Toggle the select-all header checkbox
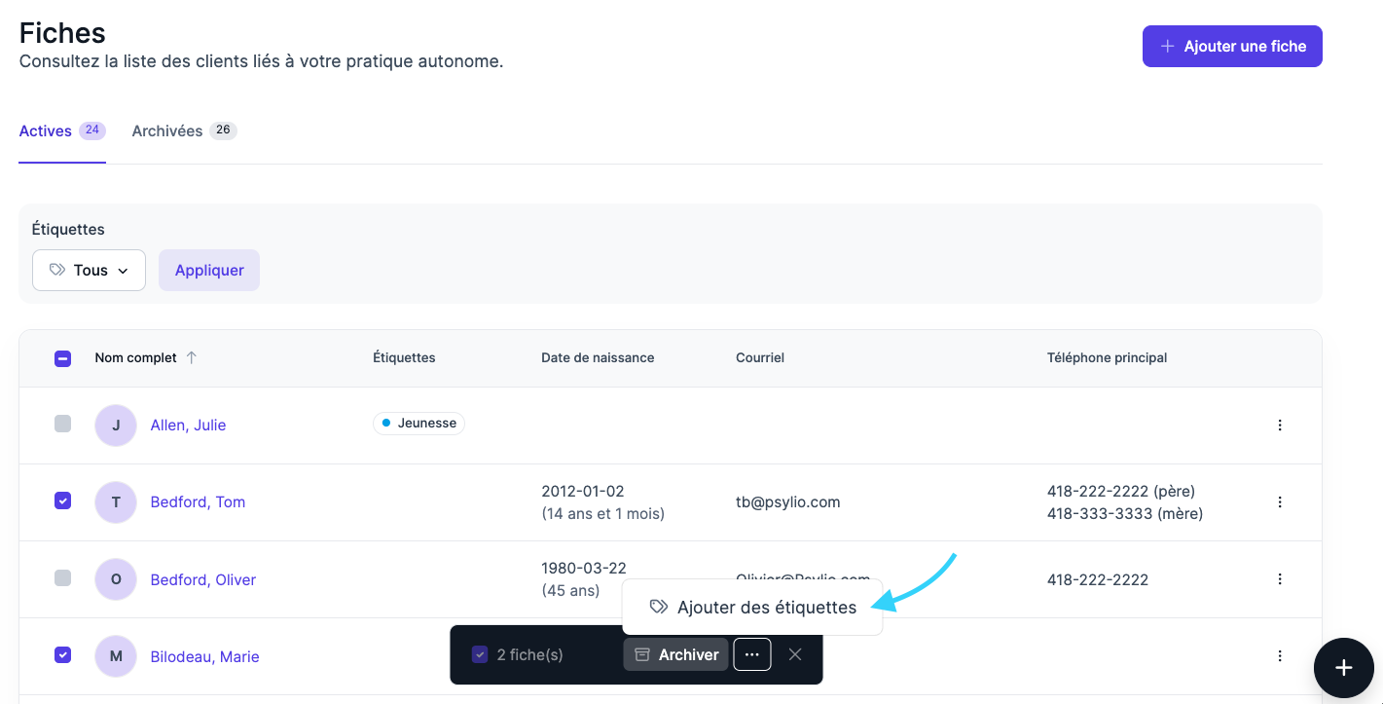The image size is (1383, 704). point(62,358)
